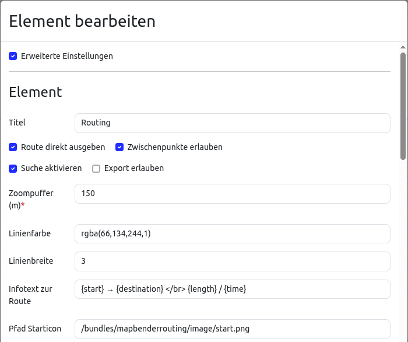Uncheck the Route direkt ausgeben checkbox
The image size is (408, 342).
13,147
